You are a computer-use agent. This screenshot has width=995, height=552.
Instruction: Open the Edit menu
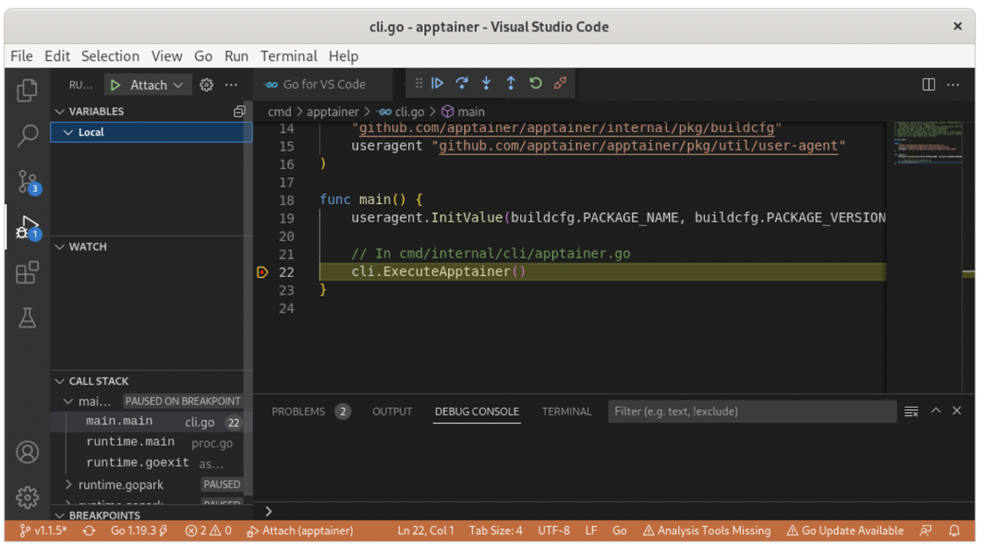coord(57,56)
